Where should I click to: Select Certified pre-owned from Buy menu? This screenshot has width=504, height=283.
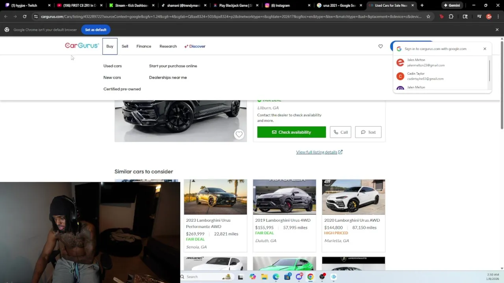[122, 89]
